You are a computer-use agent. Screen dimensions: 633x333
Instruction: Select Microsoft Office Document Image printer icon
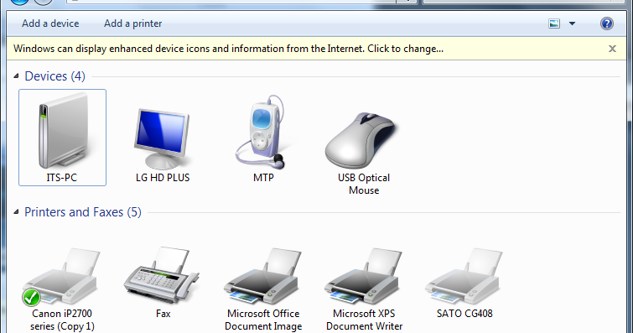click(262, 277)
